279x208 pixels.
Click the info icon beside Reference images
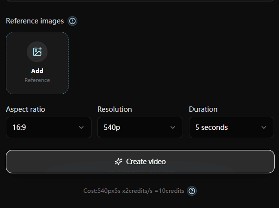[x=72, y=21]
